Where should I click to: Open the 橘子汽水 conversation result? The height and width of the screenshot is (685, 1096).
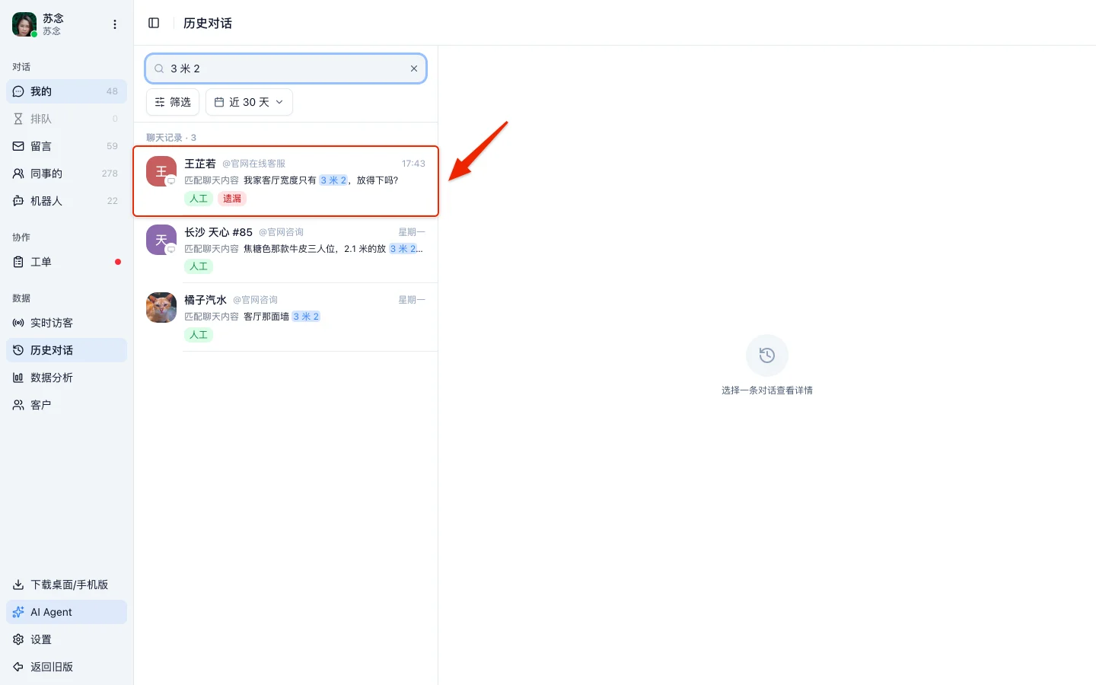pyautogui.click(x=285, y=317)
